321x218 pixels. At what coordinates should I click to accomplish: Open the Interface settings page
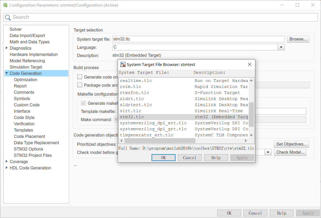[22, 111]
